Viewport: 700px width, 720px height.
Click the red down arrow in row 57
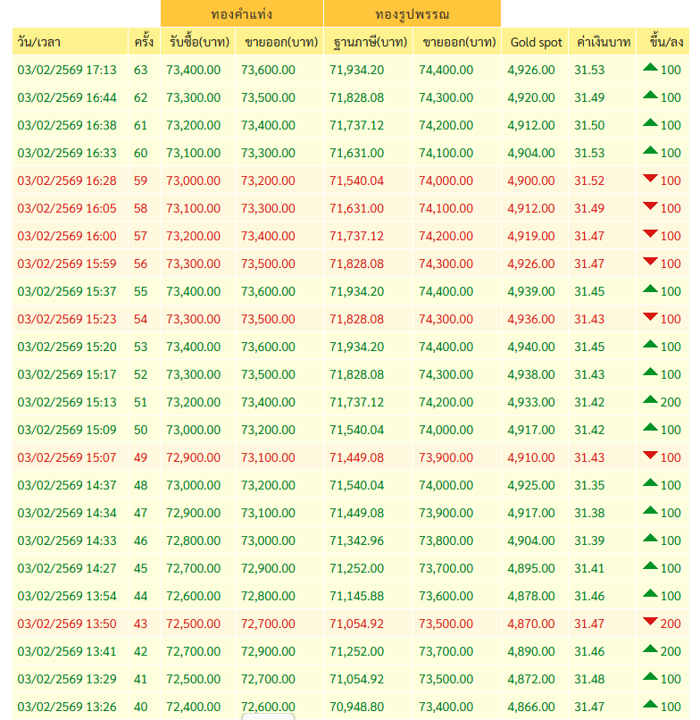(650, 233)
